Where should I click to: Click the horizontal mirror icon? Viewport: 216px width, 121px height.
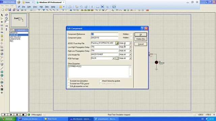(x=6, y=26)
